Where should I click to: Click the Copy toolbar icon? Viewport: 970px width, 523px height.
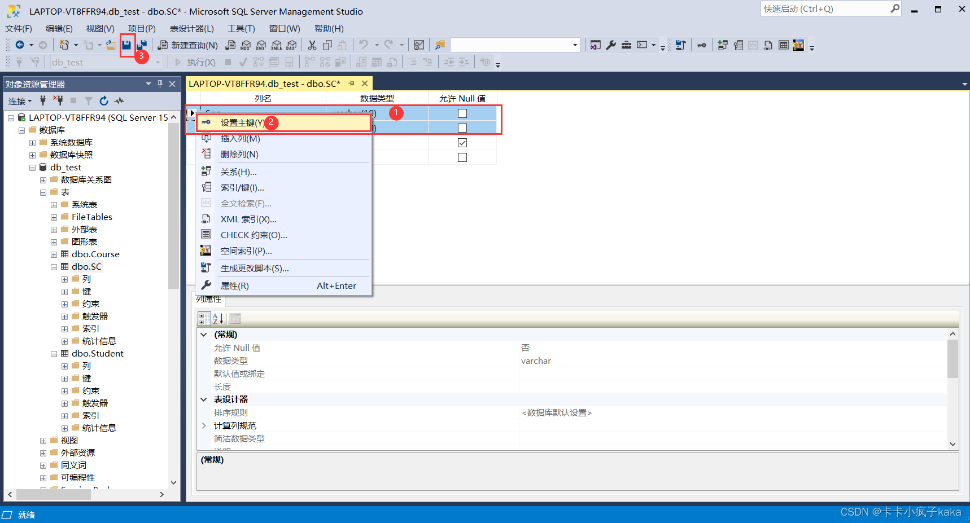[x=327, y=45]
